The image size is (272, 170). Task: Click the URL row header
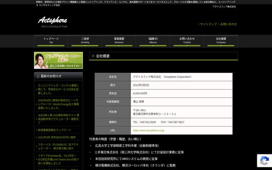(113, 130)
